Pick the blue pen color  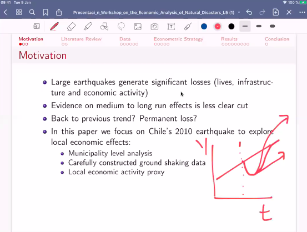click(x=204, y=26)
